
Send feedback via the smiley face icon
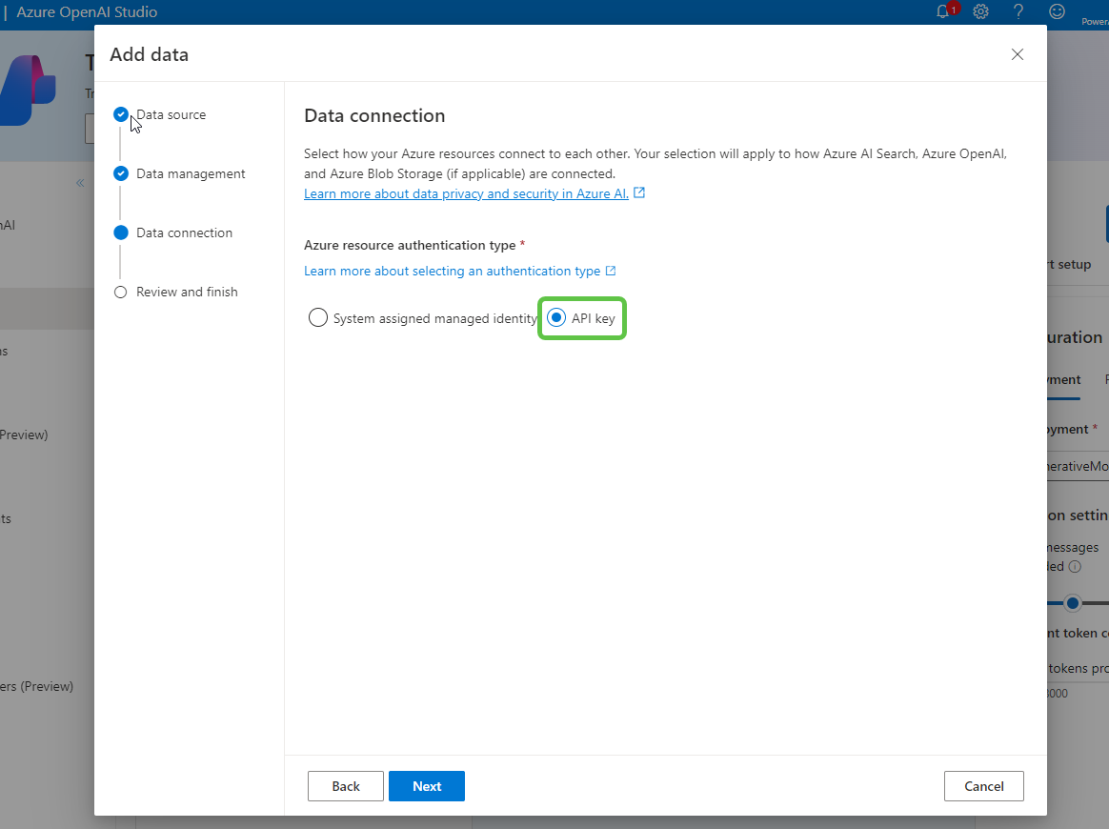pos(1056,11)
